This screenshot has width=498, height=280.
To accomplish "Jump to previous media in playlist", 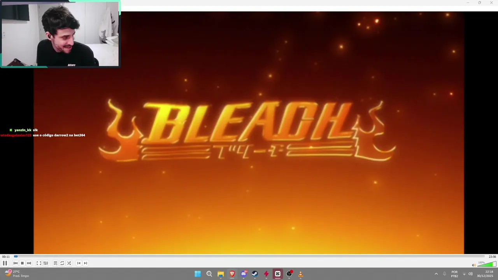I will click(x=16, y=263).
